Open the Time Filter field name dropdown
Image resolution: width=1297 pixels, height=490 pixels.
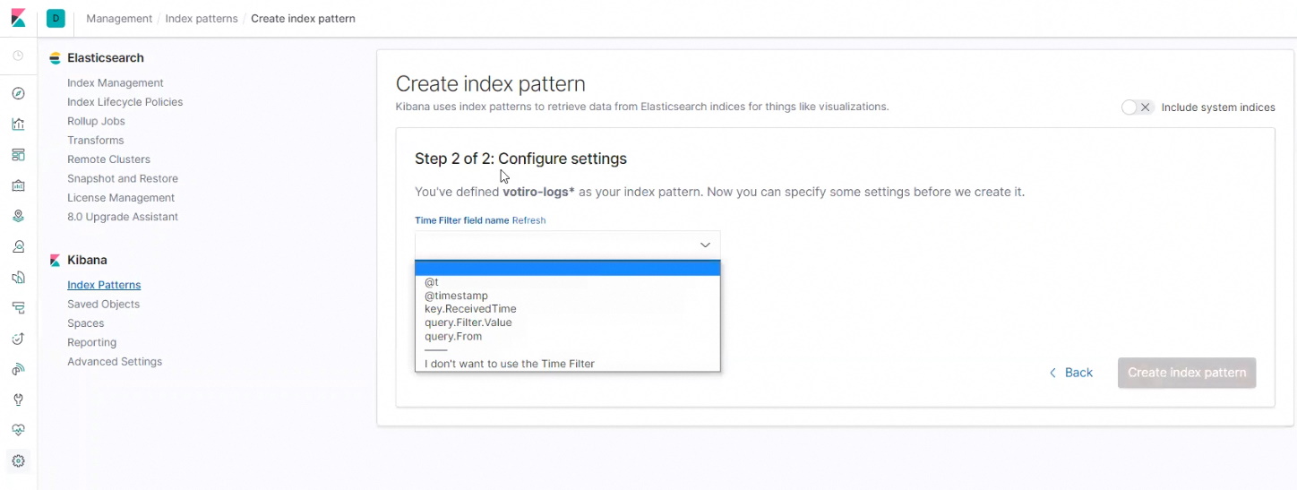click(x=567, y=245)
